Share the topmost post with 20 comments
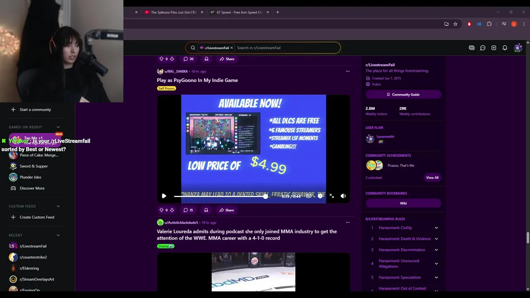The height and width of the screenshot is (298, 530). pos(227,59)
